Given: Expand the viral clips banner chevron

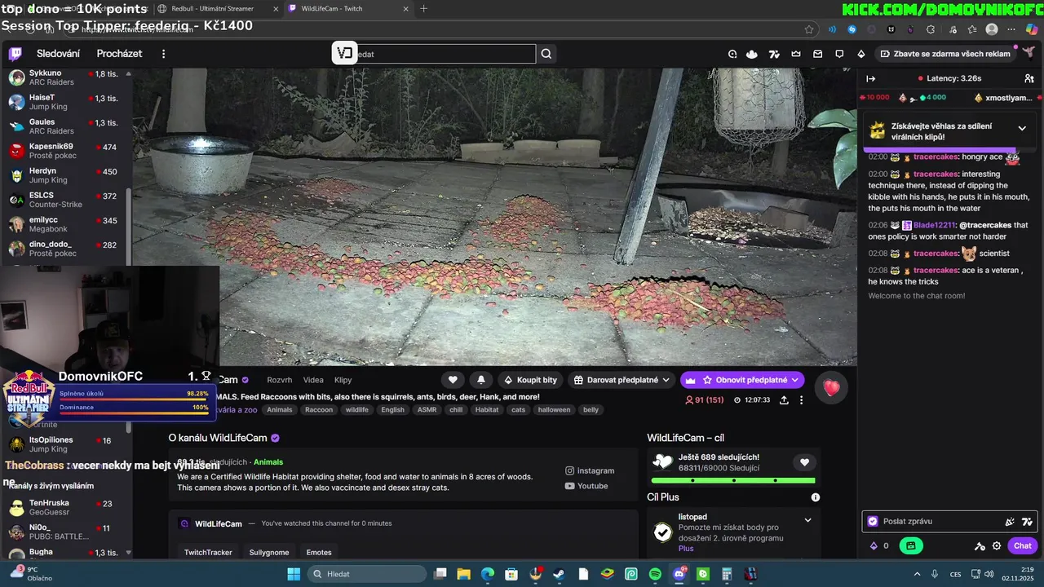Looking at the screenshot, I should point(1021,129).
